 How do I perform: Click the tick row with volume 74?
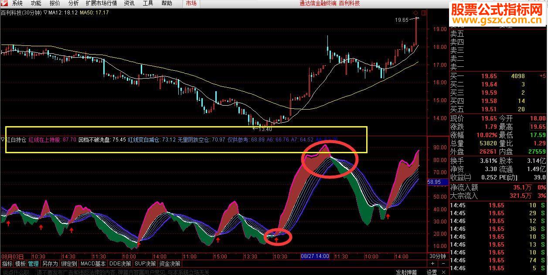tap(499, 260)
